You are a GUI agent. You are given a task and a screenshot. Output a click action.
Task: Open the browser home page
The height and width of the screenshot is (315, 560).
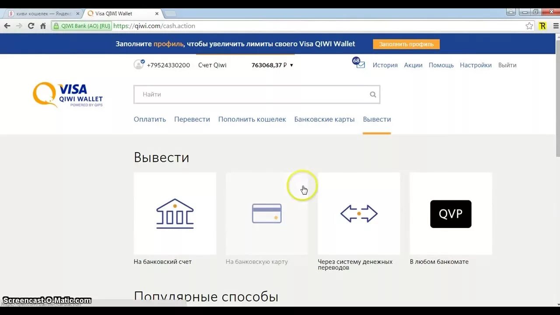[x=43, y=26]
